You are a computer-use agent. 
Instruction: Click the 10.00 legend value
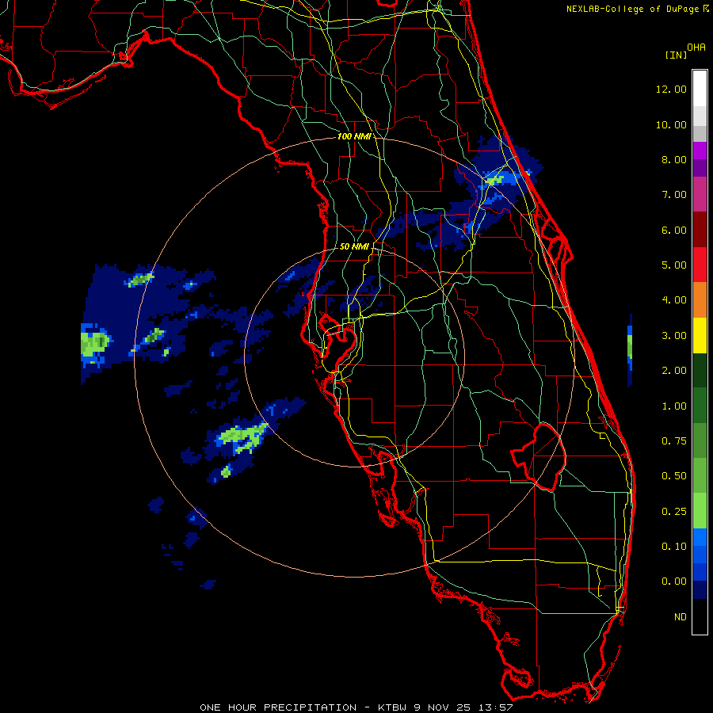(671, 124)
